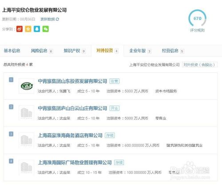Open 中青旅集团山东投资发展有限公司 link
The height and width of the screenshot is (185, 222).
tap(72, 81)
